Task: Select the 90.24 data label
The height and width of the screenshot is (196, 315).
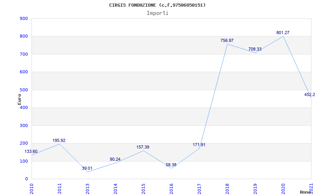Action: 115,160
